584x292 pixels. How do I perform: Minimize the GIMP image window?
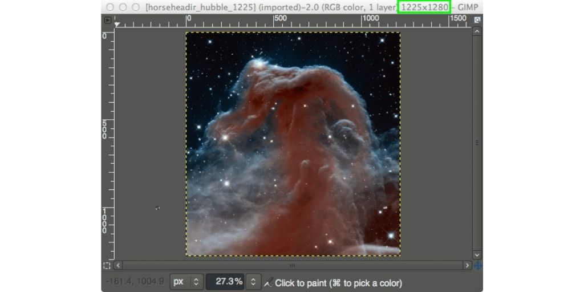point(123,7)
